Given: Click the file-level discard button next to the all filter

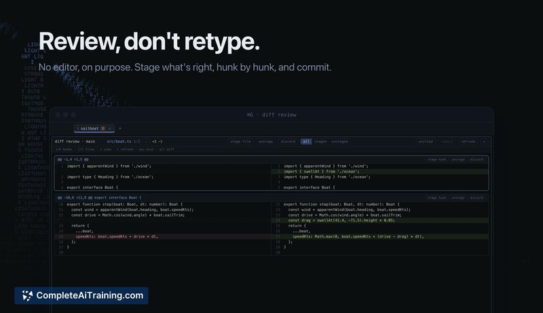Looking at the screenshot, I should 288,142.
